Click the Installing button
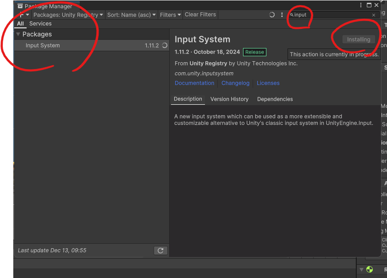Image resolution: width=387 pixels, height=278 pixels. [359, 39]
